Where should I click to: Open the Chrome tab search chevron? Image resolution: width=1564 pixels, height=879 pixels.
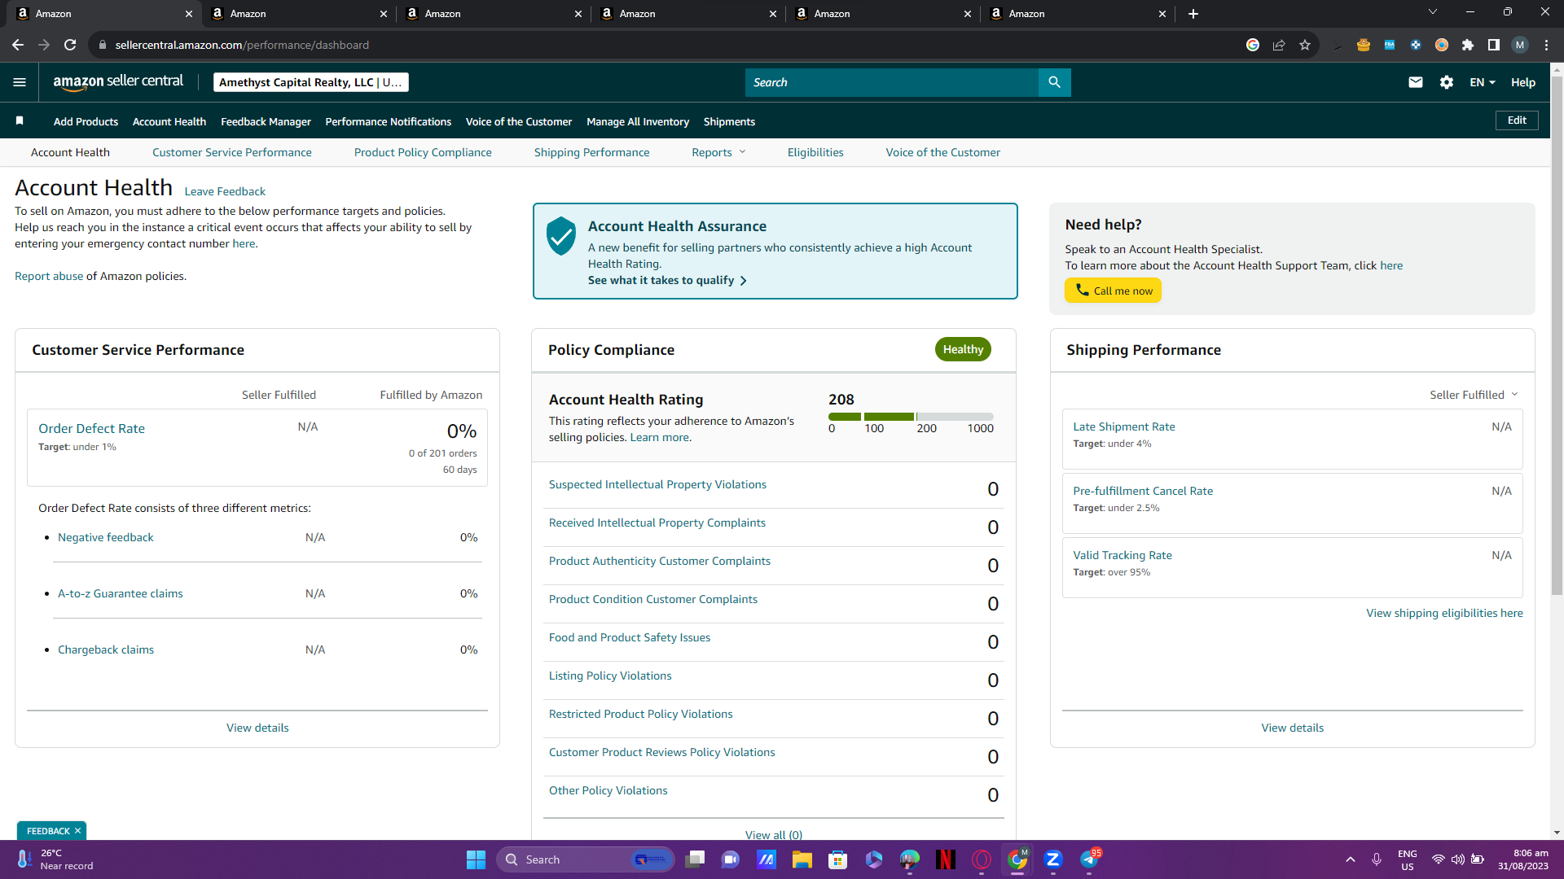point(1433,12)
